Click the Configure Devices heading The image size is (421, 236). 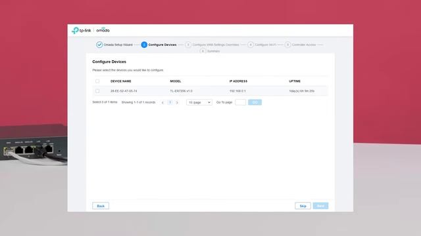109,62
